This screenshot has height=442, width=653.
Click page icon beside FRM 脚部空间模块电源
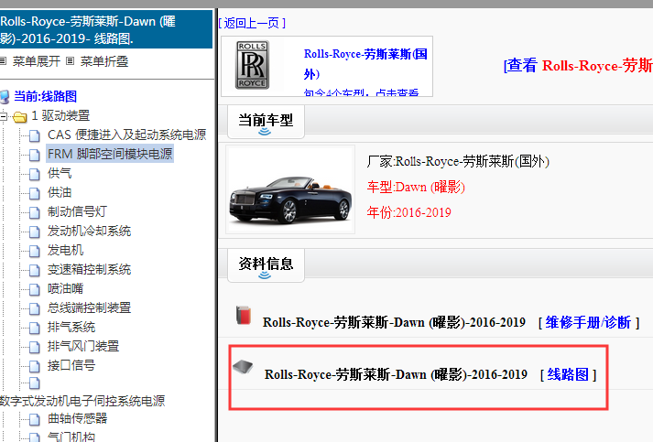pos(35,155)
